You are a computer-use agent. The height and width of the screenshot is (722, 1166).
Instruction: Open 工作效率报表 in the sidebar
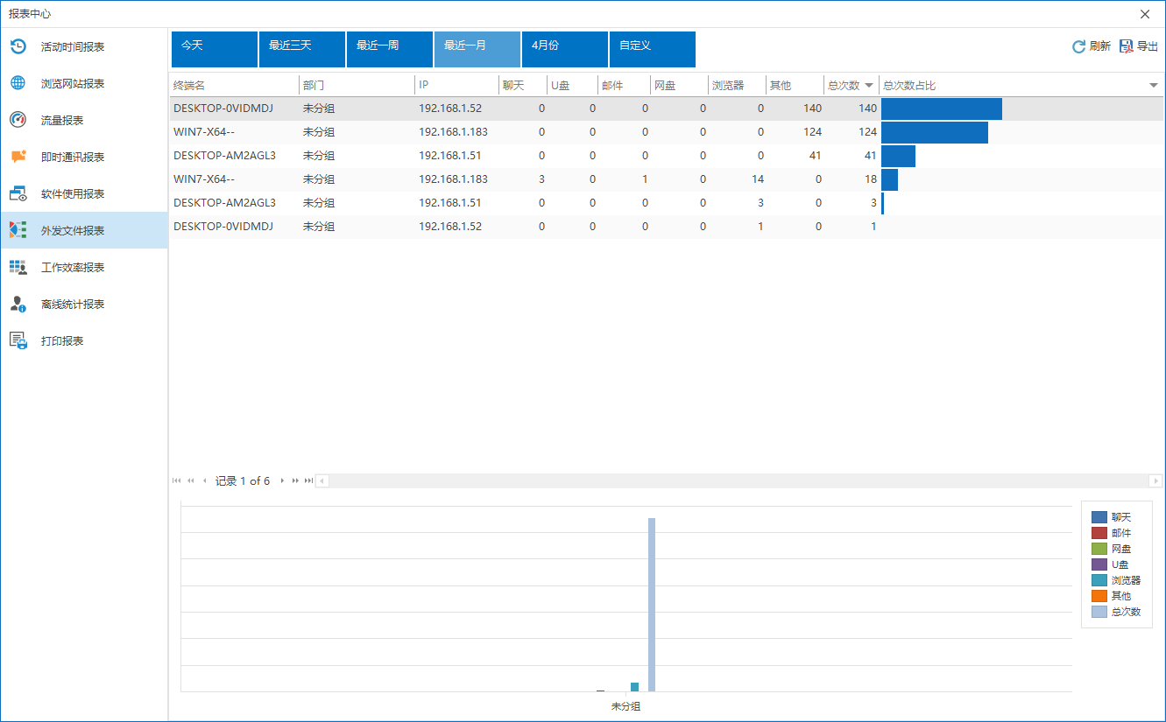pyautogui.click(x=84, y=267)
